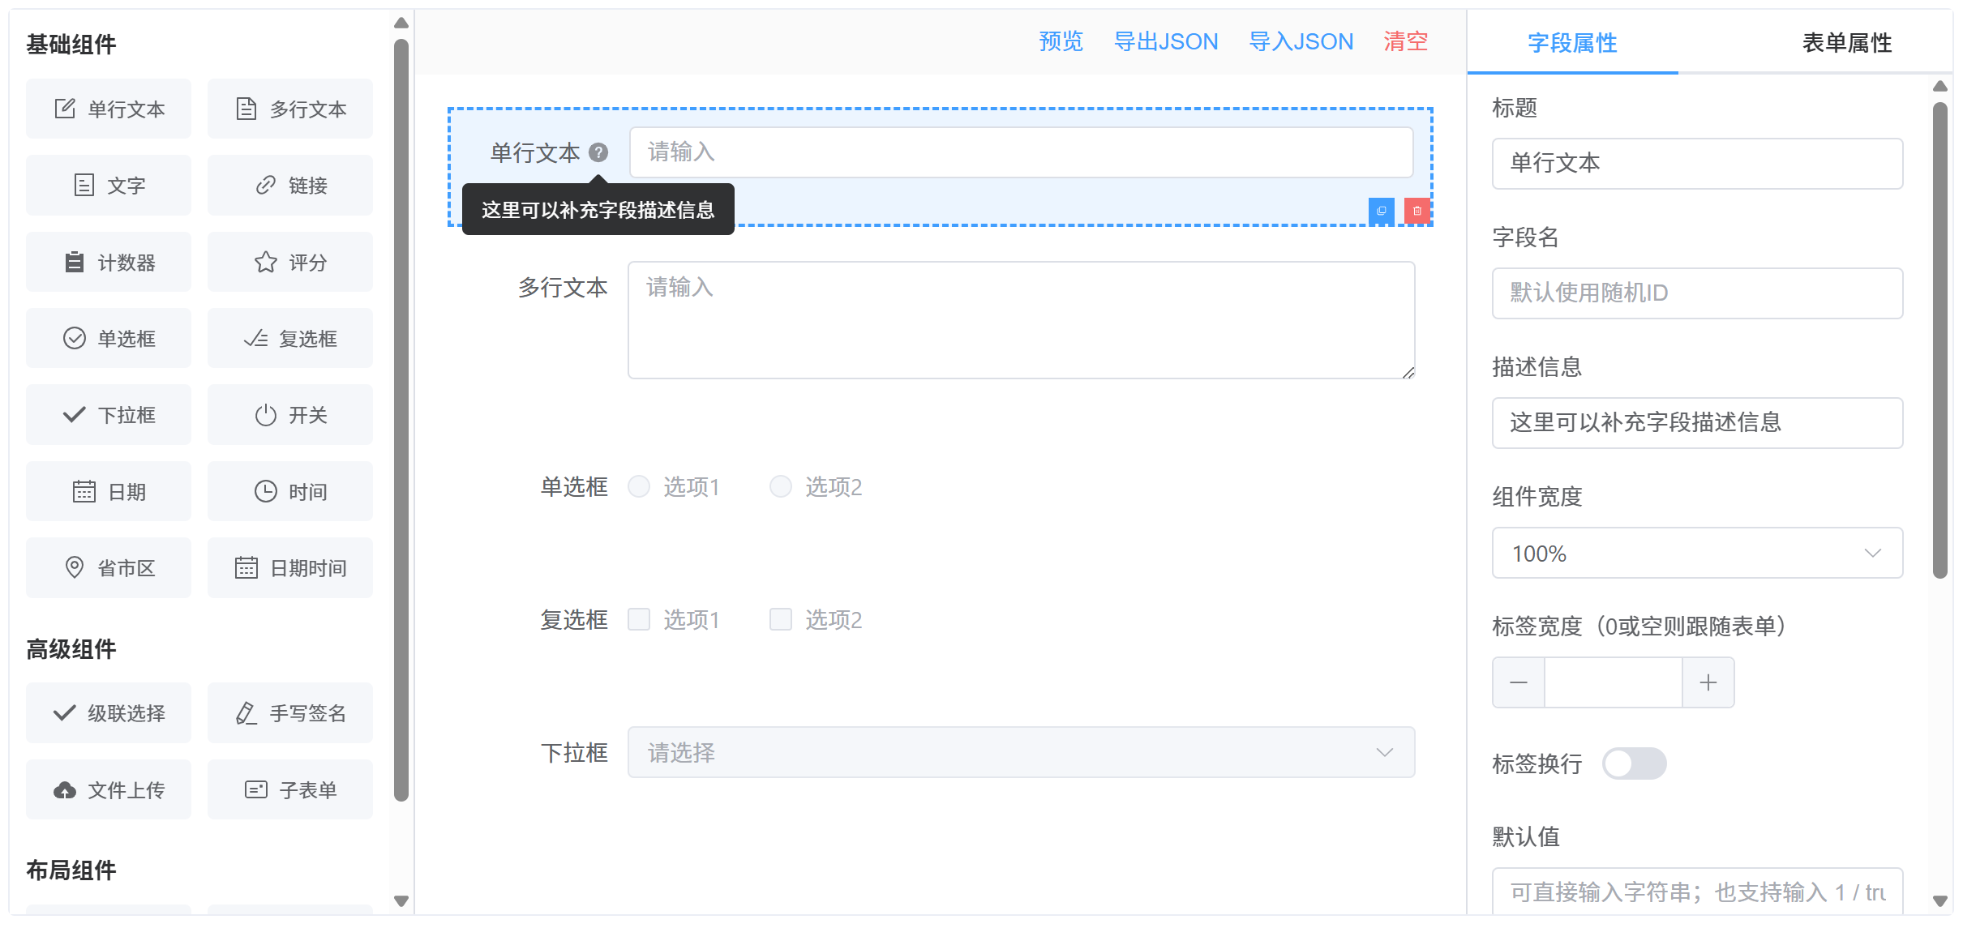Add the 开关 switch component
1963x928 pixels.
click(x=290, y=415)
